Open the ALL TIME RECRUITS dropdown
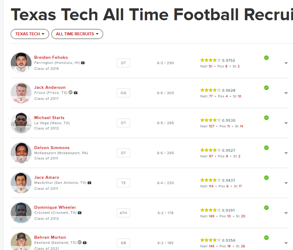The height and width of the screenshot is (250, 293). tap(77, 34)
